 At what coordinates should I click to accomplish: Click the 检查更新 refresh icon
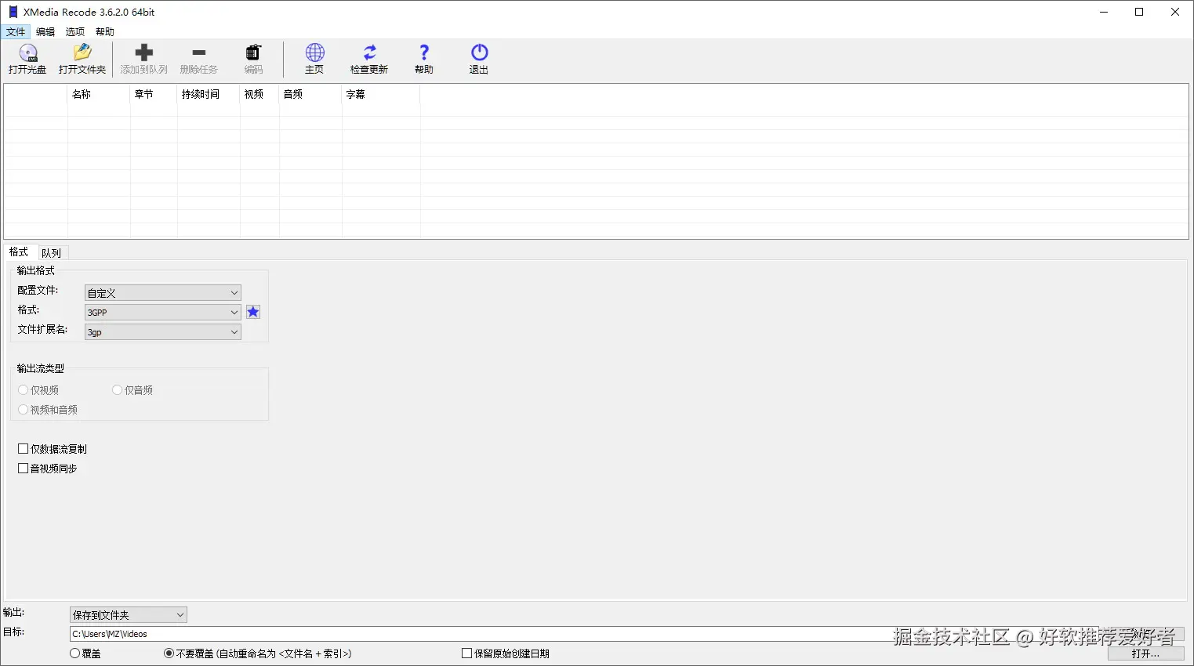tap(369, 52)
